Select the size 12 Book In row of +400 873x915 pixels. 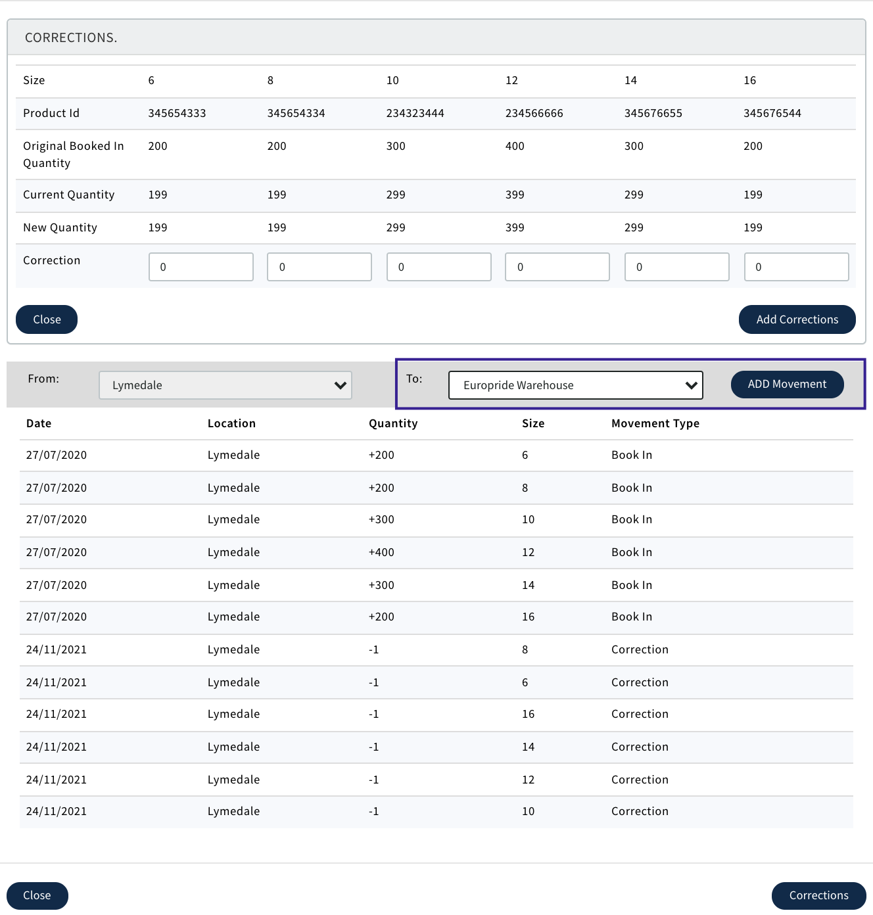tap(436, 552)
